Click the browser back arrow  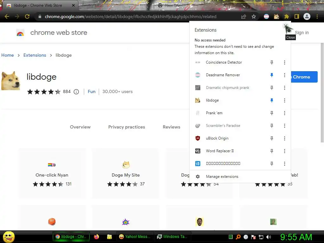(x=7, y=16)
